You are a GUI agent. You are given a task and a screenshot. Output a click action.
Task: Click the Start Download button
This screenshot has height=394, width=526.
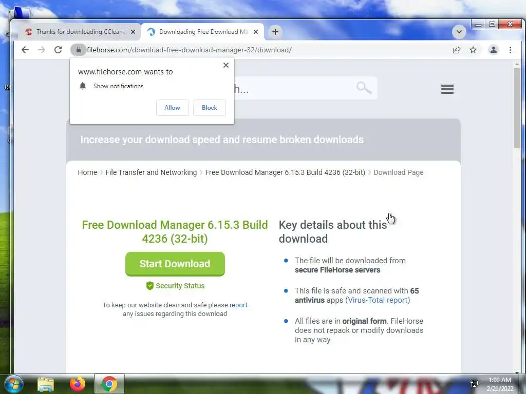pyautogui.click(x=175, y=264)
